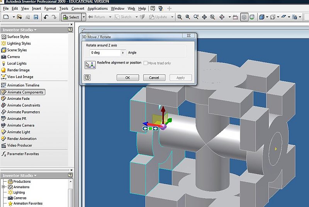Click the Angle input field

105,53
